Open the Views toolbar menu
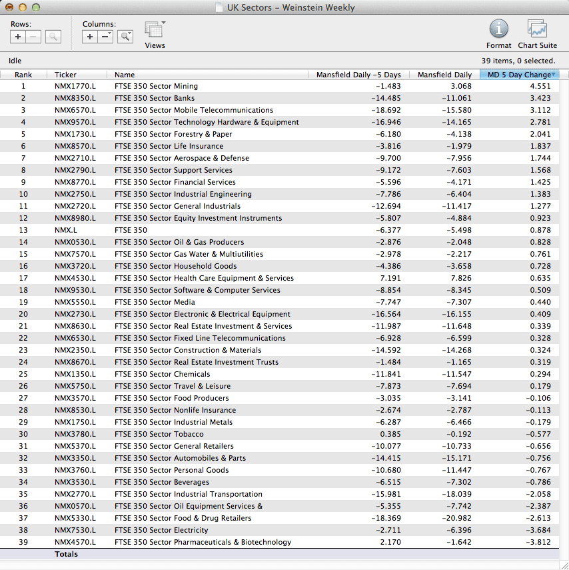Viewport: 569px width, 570px height. (x=155, y=33)
